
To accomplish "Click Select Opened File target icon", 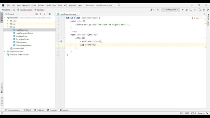I will pos(36,14).
